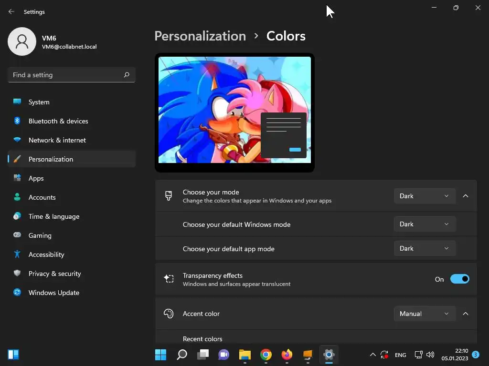Show hidden tray icons chevron

372,355
